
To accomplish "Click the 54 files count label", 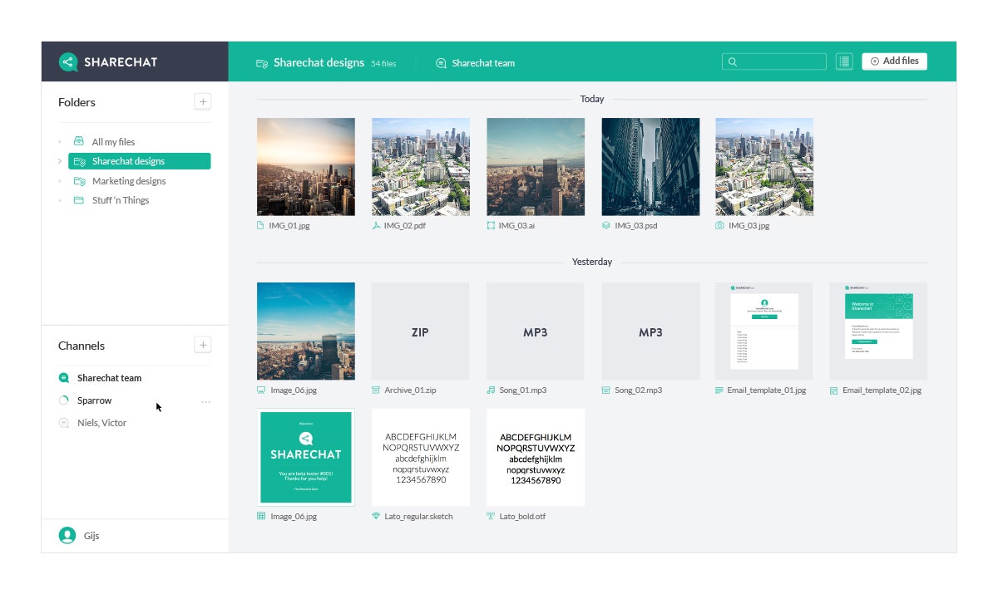I will (383, 63).
